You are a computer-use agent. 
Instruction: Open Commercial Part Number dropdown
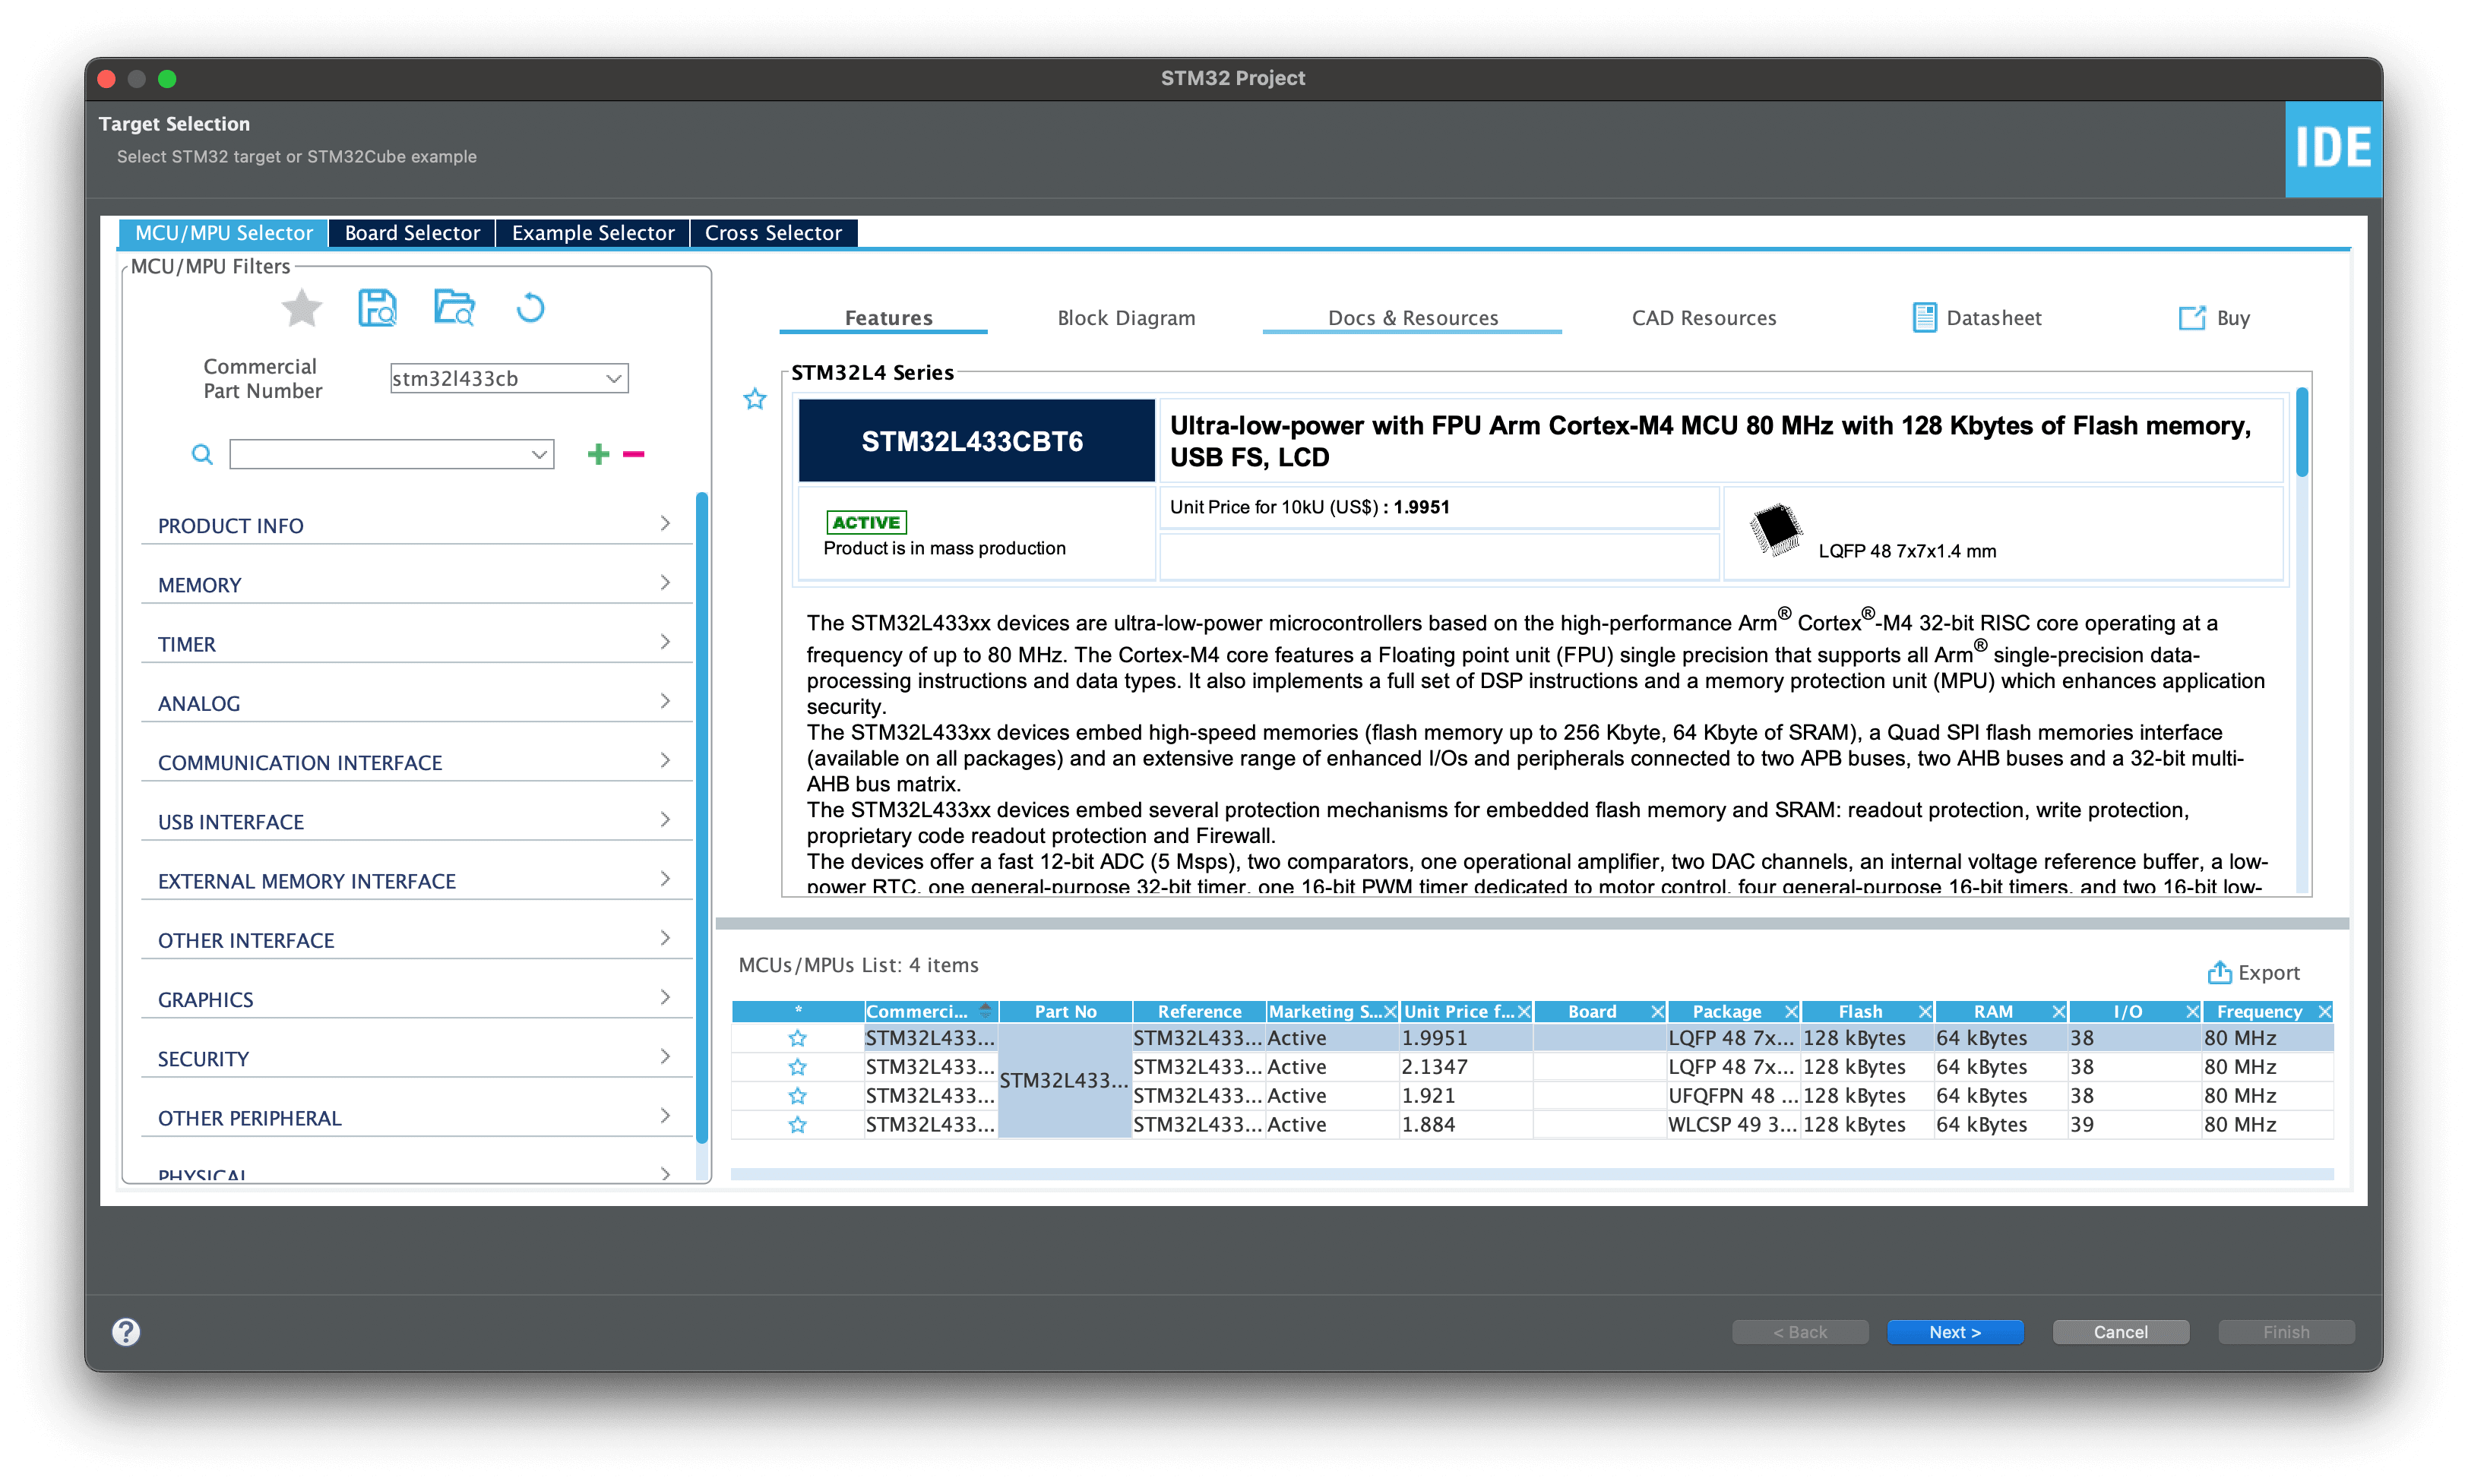coord(613,379)
